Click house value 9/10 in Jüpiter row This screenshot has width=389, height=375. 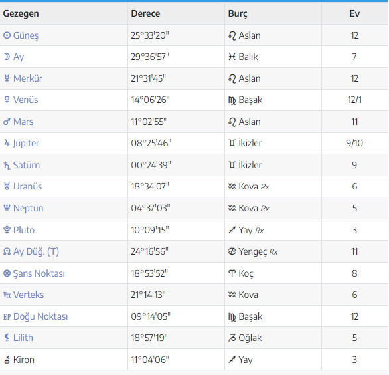[354, 143]
